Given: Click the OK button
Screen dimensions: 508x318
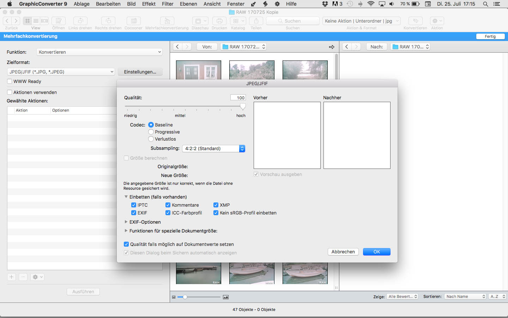Looking at the screenshot, I should pyautogui.click(x=376, y=252).
